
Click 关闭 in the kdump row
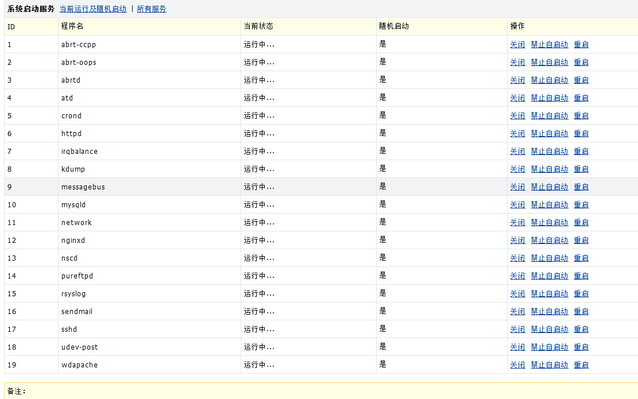tap(517, 169)
